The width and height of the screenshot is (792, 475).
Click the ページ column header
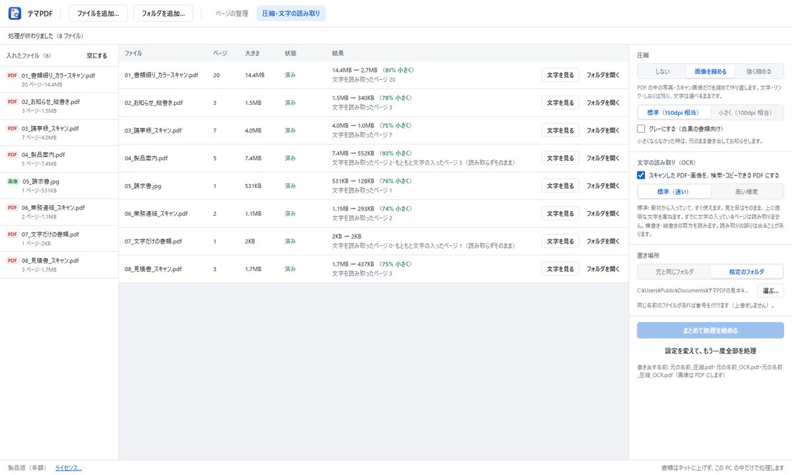(x=220, y=53)
